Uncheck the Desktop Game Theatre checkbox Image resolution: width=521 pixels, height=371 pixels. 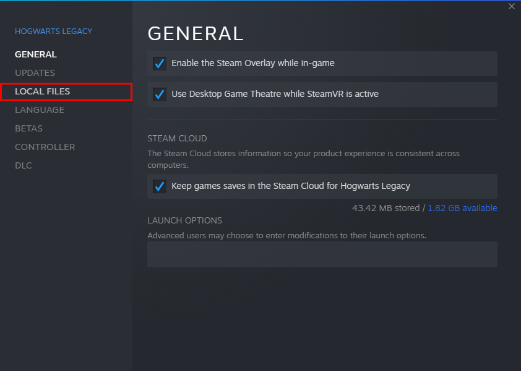(160, 94)
